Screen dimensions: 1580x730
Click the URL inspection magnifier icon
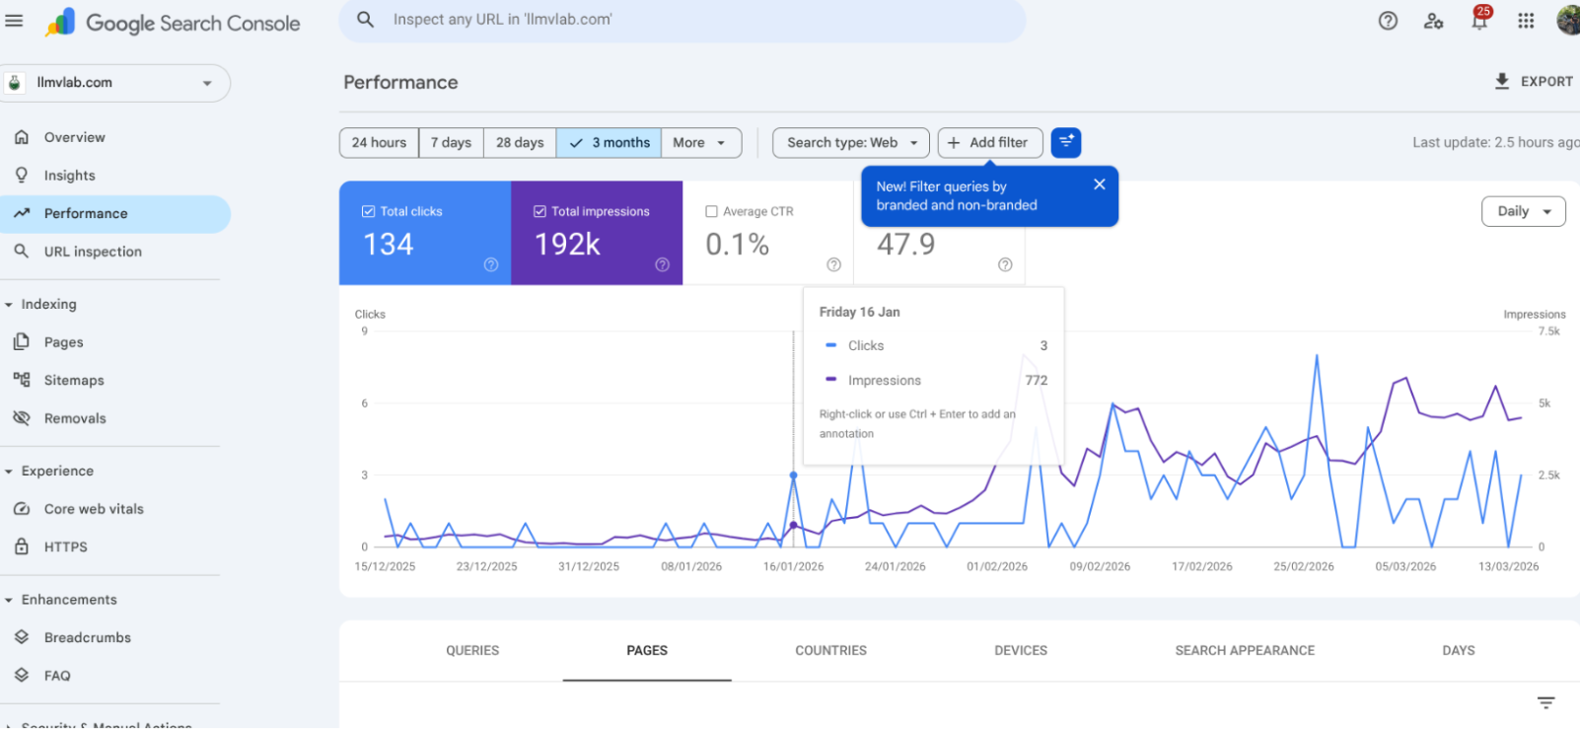[22, 252]
